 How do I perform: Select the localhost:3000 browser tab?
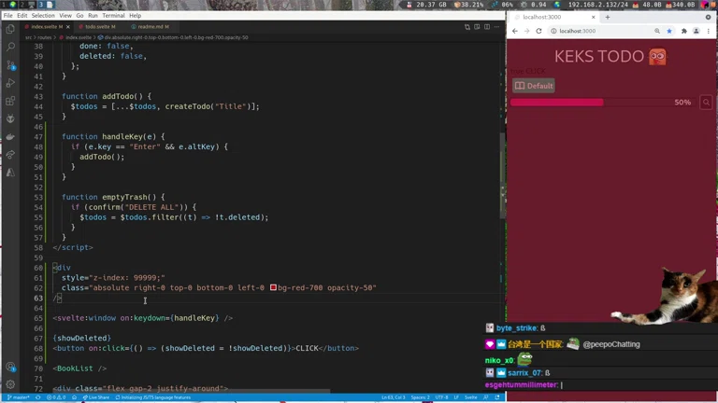553,17
